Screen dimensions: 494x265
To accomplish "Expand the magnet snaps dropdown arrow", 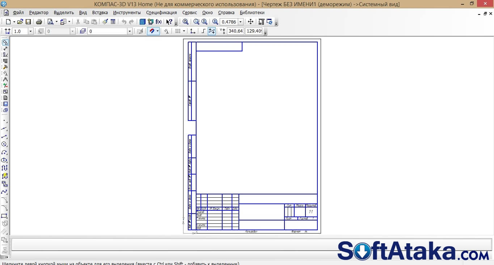I will pos(157,31).
